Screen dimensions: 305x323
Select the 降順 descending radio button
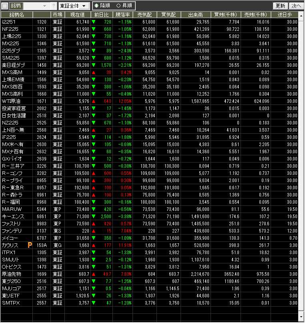(x=96, y=6)
